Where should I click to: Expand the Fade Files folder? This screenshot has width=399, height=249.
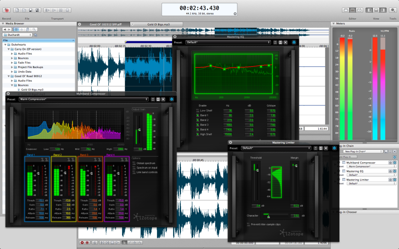click(12, 63)
